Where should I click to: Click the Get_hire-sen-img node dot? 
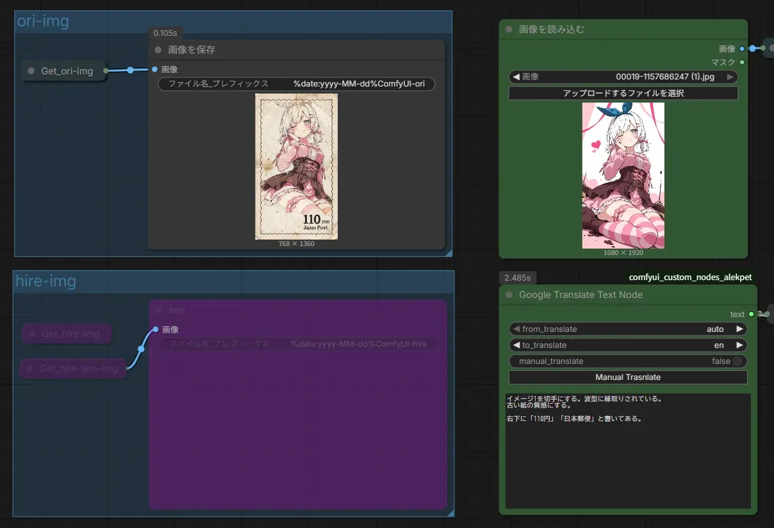(x=29, y=368)
